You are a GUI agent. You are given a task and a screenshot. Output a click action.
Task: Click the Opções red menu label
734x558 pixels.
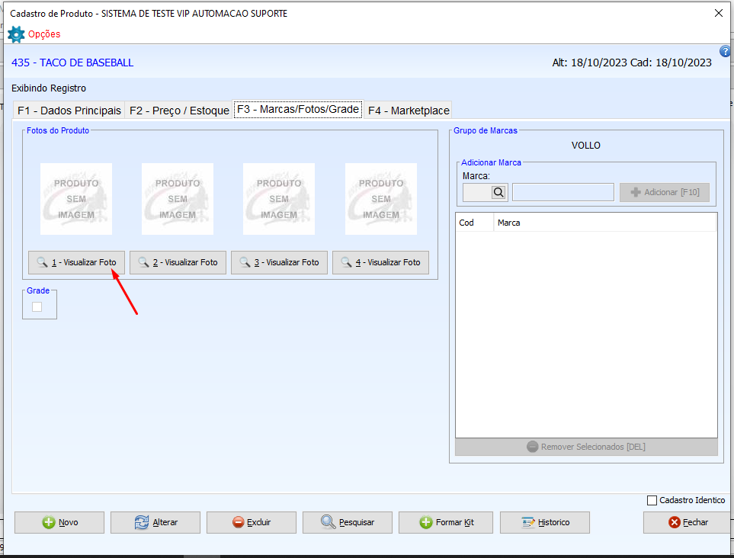coord(44,34)
